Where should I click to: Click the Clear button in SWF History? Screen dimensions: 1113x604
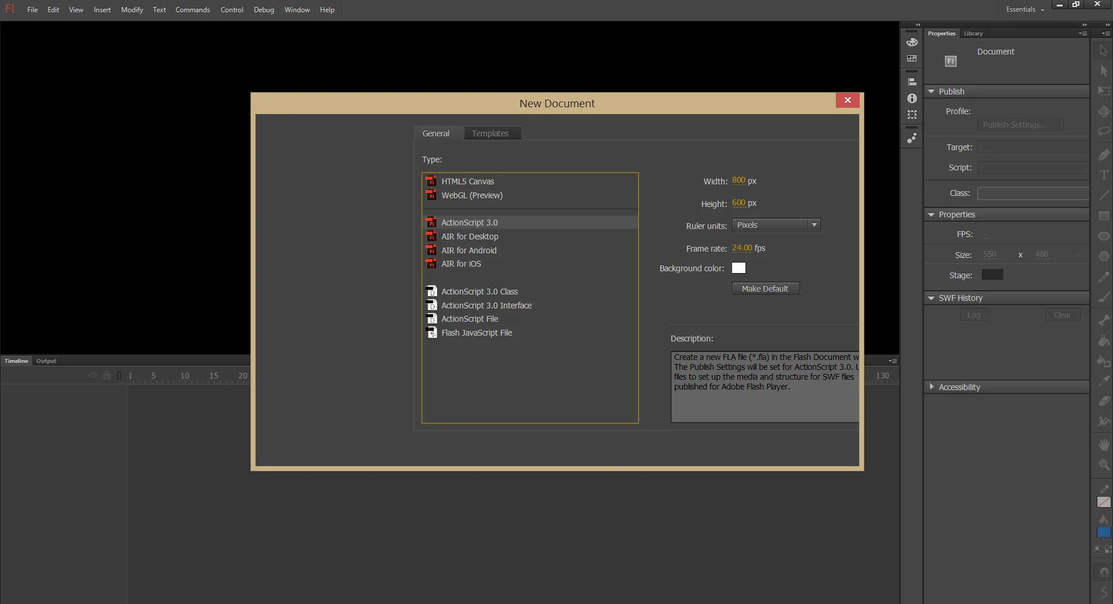coord(1063,315)
